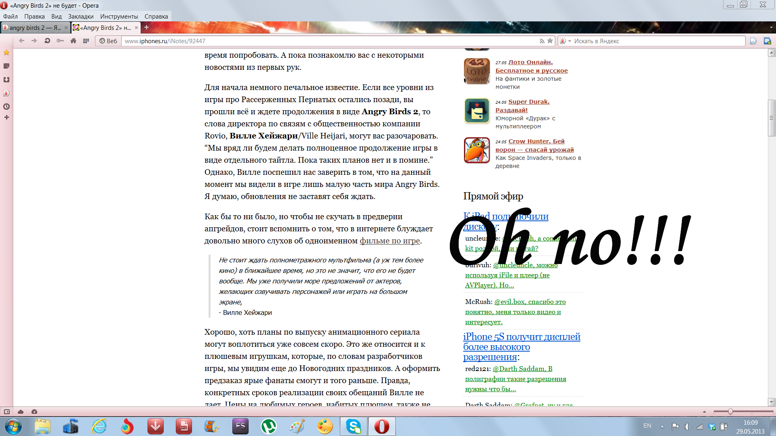Adjust the page zoom slider in the status bar
Image resolution: width=776 pixels, height=436 pixels.
[x=730, y=412]
